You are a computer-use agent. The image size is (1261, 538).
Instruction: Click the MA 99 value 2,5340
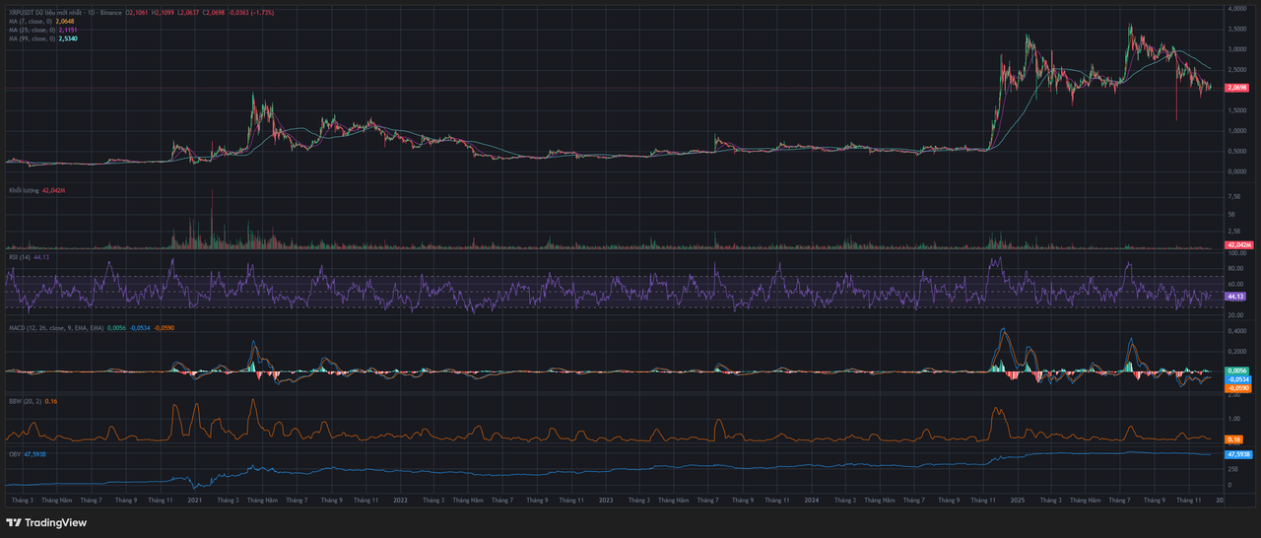click(x=68, y=38)
